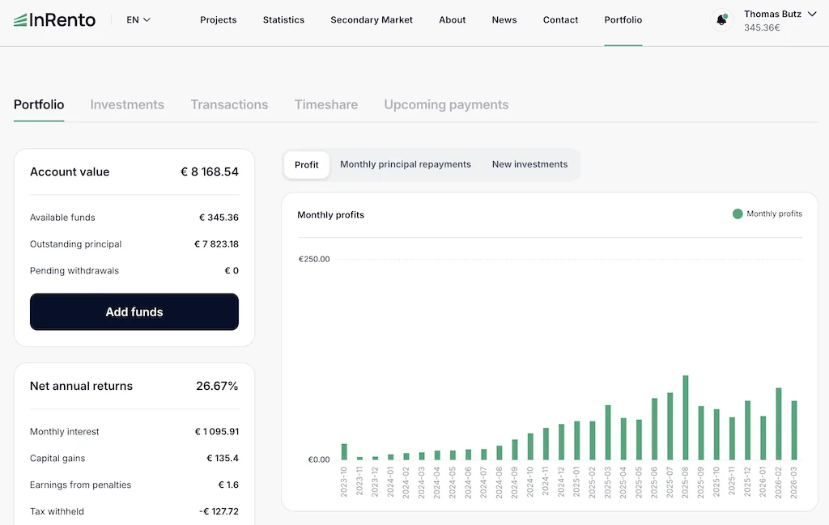Select the Profit chart toggle
The height and width of the screenshot is (525, 829).
[x=307, y=164]
